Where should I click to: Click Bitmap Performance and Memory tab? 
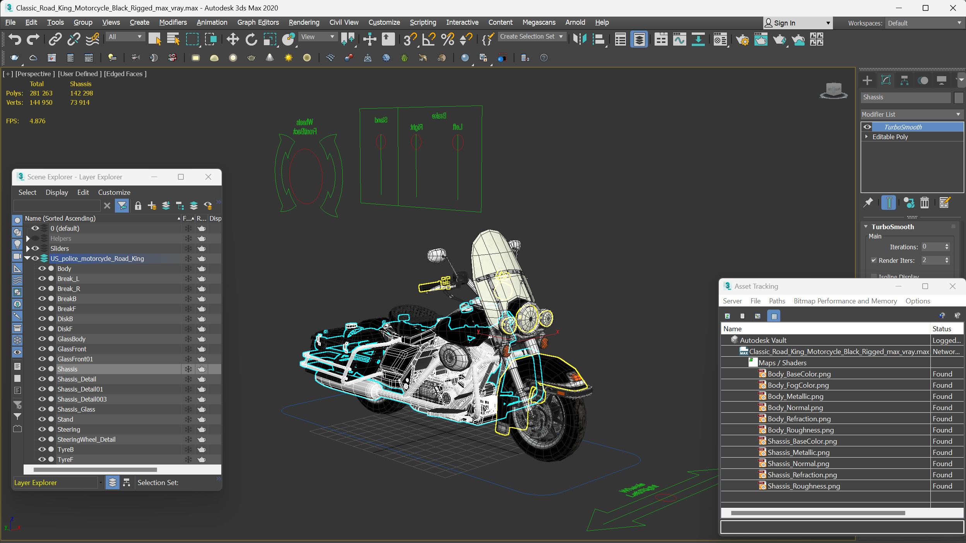(x=845, y=301)
